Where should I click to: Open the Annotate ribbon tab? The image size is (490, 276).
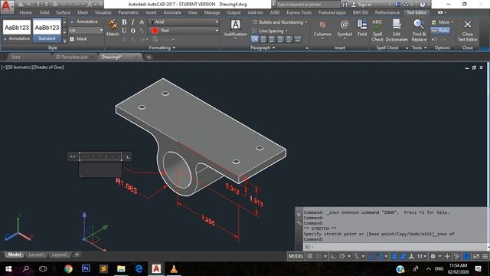172,12
